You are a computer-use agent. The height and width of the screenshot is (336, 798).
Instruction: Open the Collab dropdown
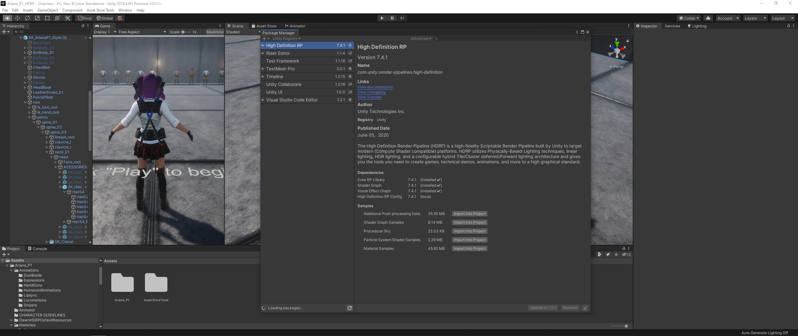coord(689,18)
